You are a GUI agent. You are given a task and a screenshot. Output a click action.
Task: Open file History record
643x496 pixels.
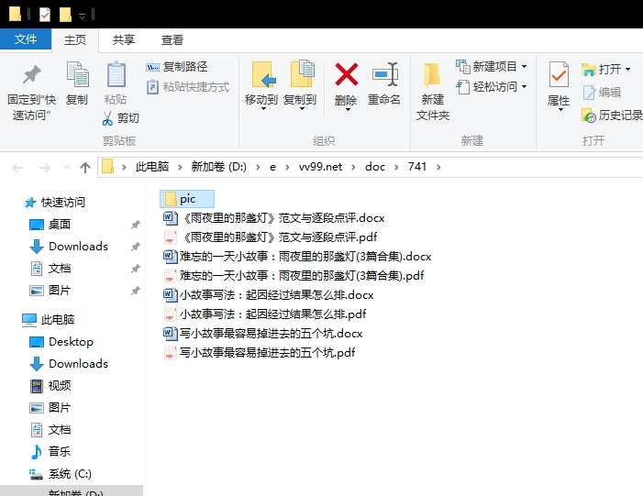612,116
